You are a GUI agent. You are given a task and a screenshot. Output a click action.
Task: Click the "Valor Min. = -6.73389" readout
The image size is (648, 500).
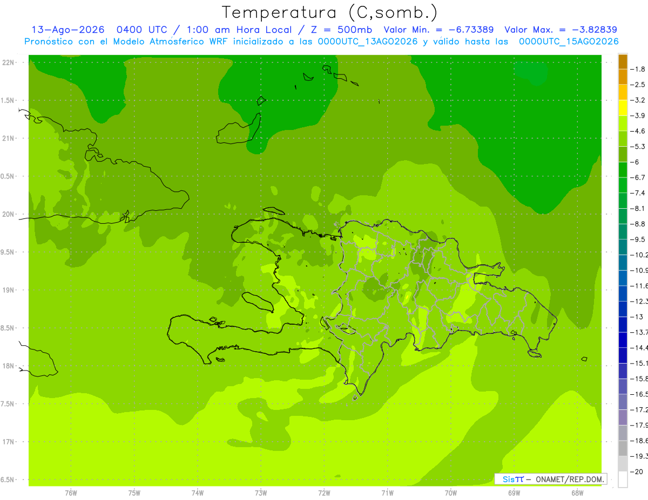tap(438, 30)
